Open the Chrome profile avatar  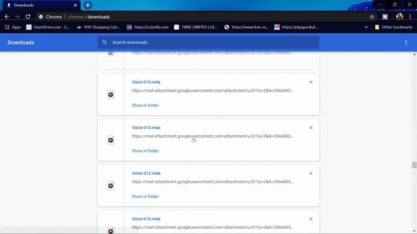pos(399,16)
